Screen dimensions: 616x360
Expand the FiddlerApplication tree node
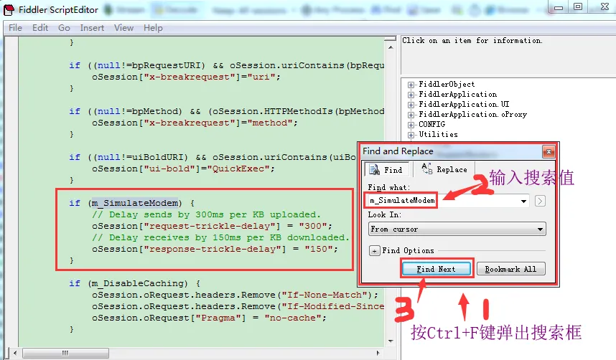click(411, 95)
